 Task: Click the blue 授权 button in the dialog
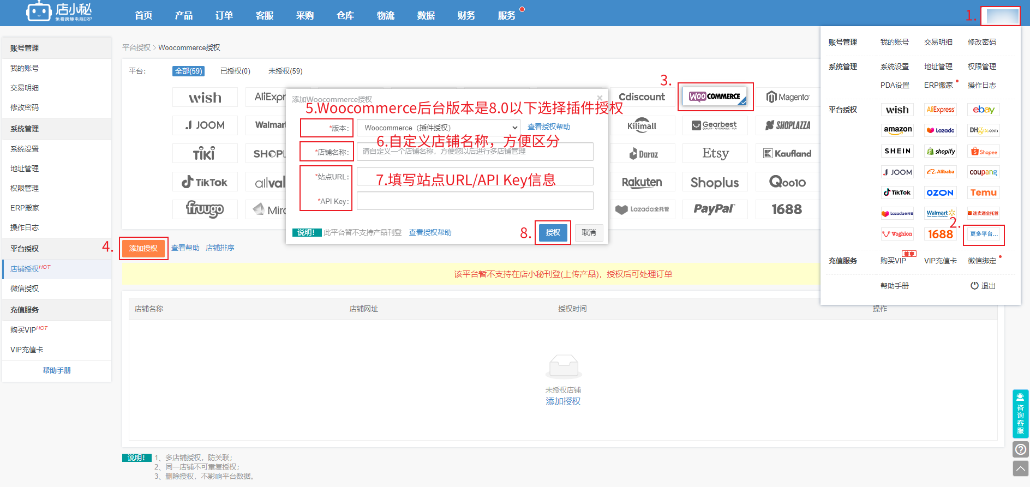click(553, 232)
